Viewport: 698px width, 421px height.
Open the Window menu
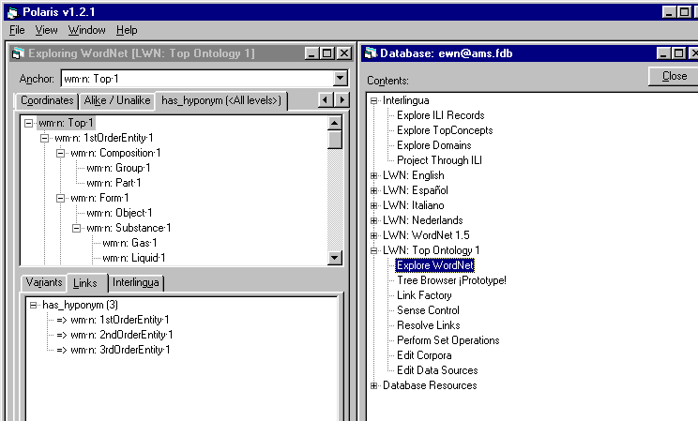click(86, 30)
